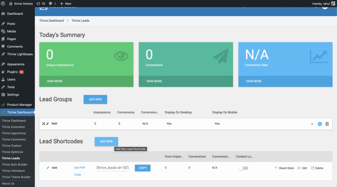Delete test lead group with trash icon
This screenshot has height=187, width=337.
327,124
